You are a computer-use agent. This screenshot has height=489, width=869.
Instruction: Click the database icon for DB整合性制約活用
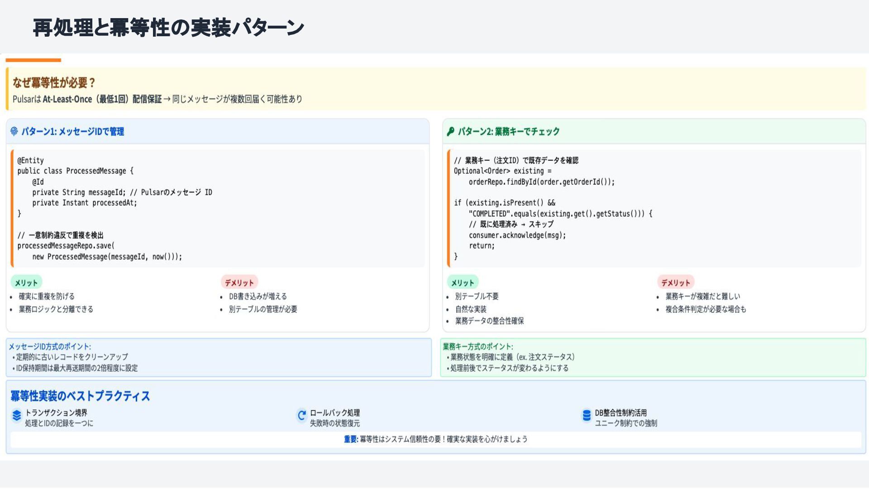(x=587, y=415)
